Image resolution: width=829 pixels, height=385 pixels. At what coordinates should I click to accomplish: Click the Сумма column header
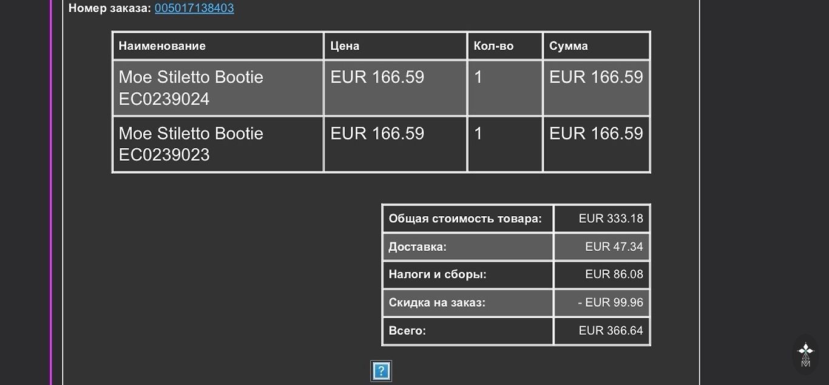tap(569, 46)
